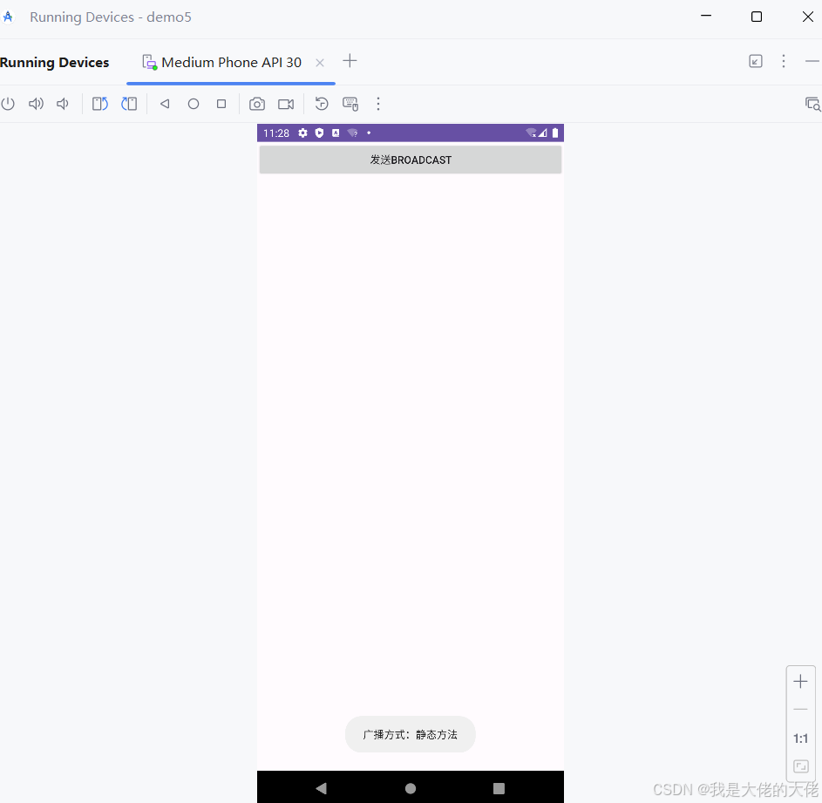The width and height of the screenshot is (822, 803).
Task: Click the zoom to fit screen icon
Action: pos(800,766)
